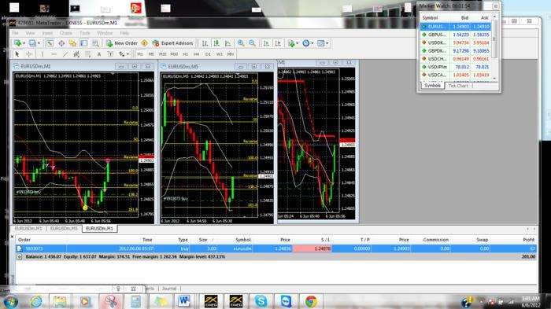
Task: Open Google Chrome from the taskbar
Action: point(311,301)
